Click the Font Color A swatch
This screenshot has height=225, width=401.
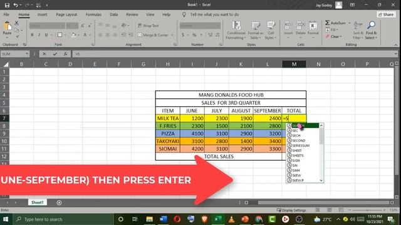pos(85,35)
